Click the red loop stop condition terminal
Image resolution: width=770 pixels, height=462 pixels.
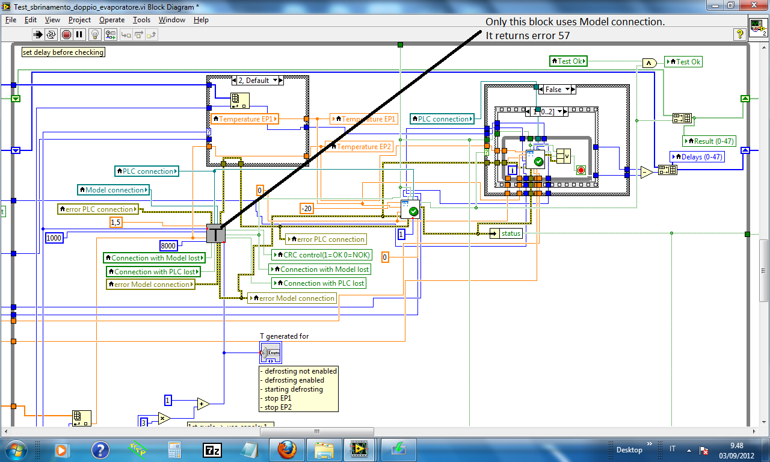[x=581, y=170]
